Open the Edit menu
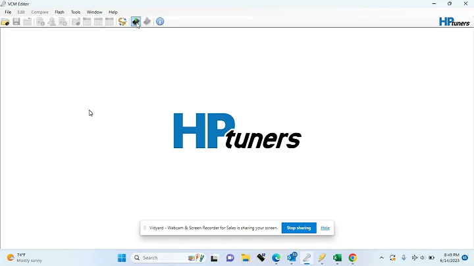The width and height of the screenshot is (474, 266). point(21,12)
